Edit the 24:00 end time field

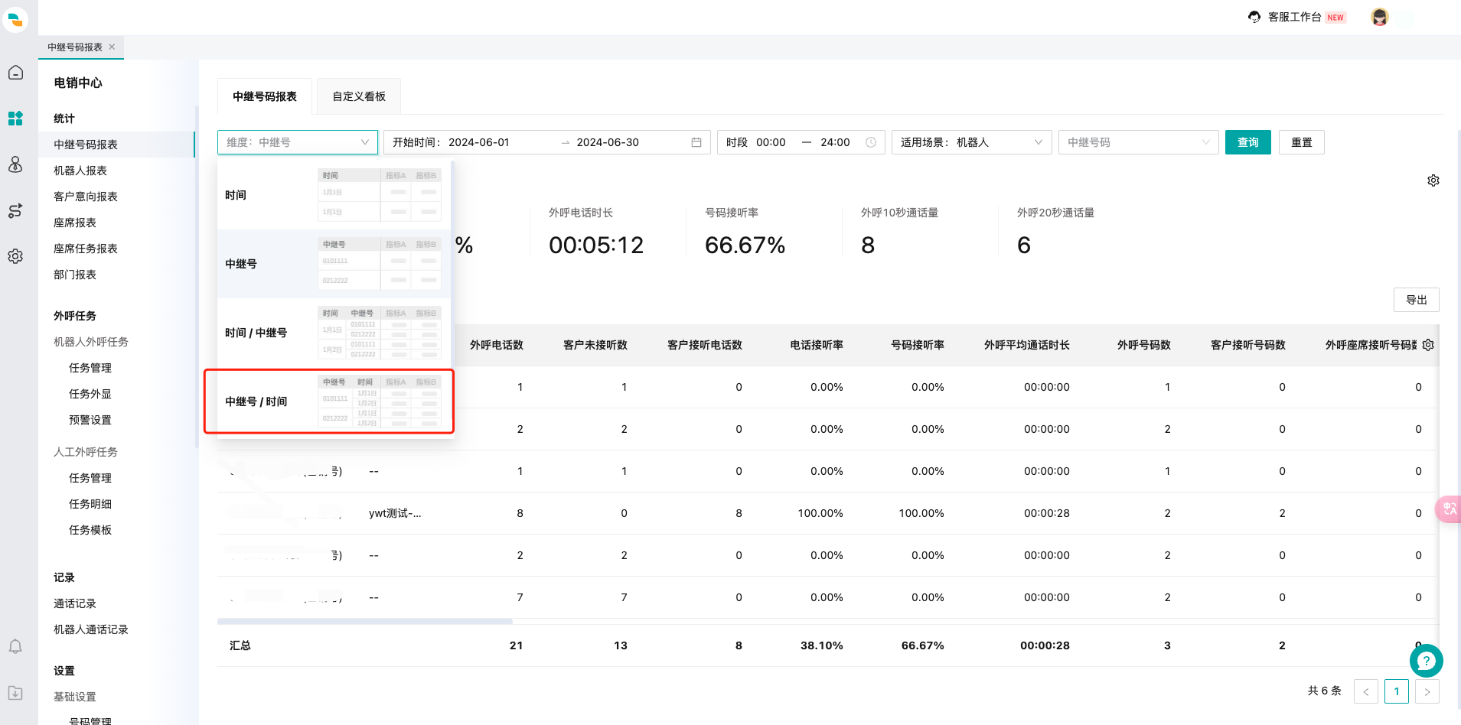click(835, 142)
